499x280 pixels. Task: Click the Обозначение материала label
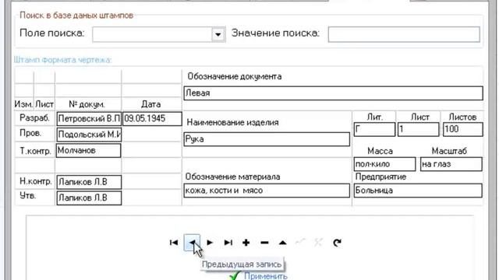(x=232, y=177)
